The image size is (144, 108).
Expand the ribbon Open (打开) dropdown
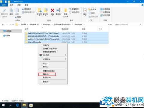pos(96,10)
